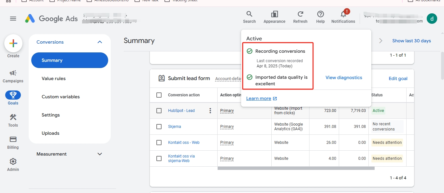Open Primary dropdown for Kontakt oss - Web
This screenshot has height=193, width=444.
coord(227,143)
